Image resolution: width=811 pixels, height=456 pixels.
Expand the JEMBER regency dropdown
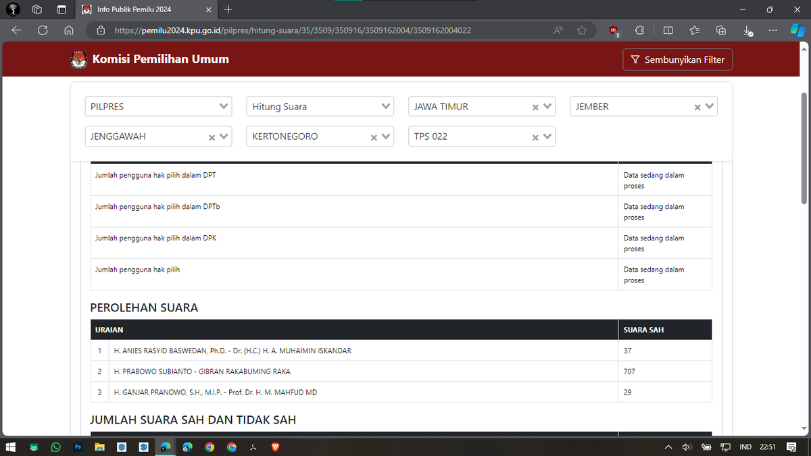click(x=709, y=107)
